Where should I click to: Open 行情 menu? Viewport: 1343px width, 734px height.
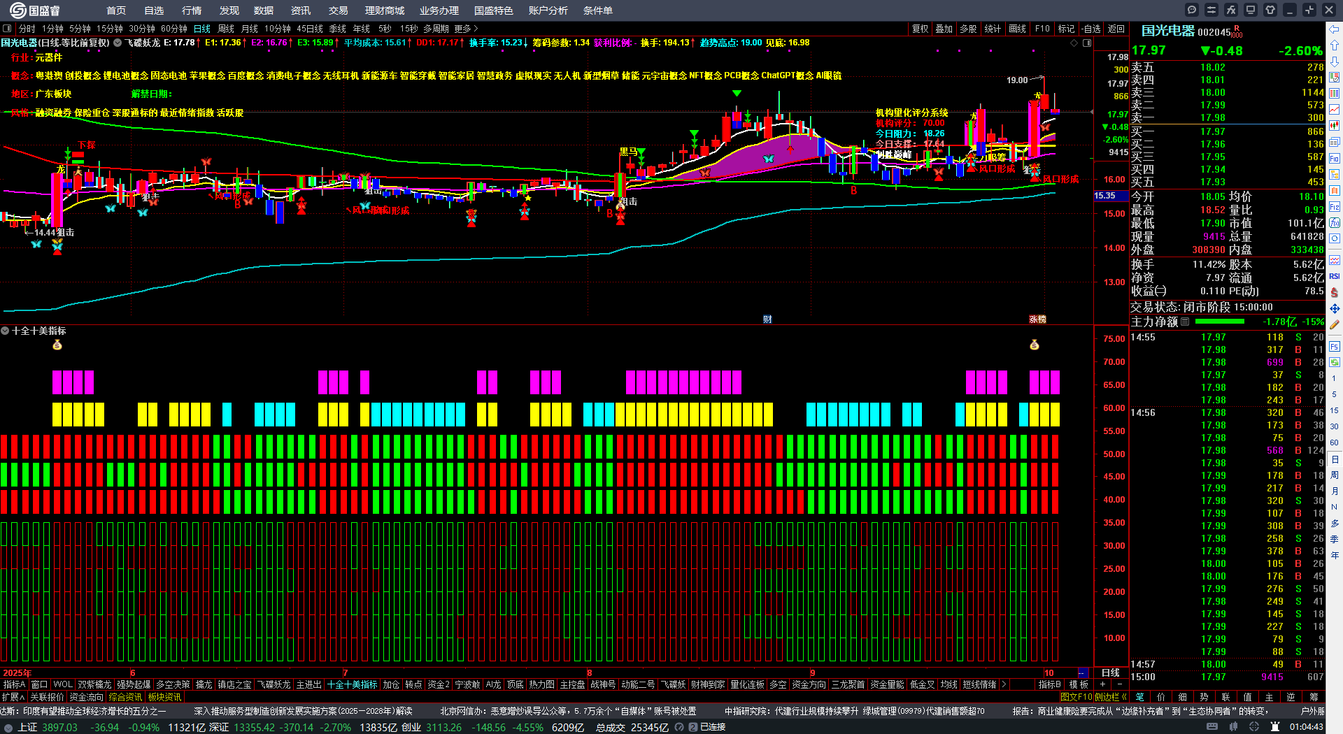tap(192, 10)
